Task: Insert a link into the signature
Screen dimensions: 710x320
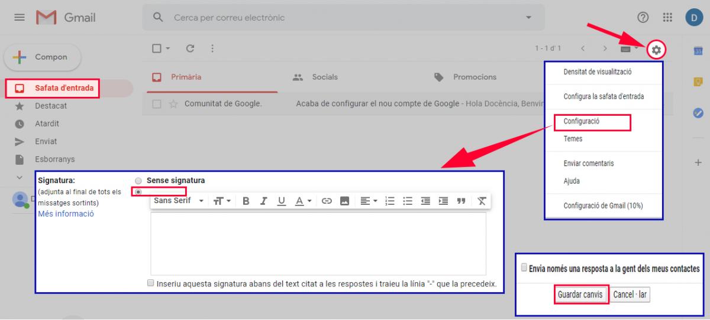Action: (326, 201)
